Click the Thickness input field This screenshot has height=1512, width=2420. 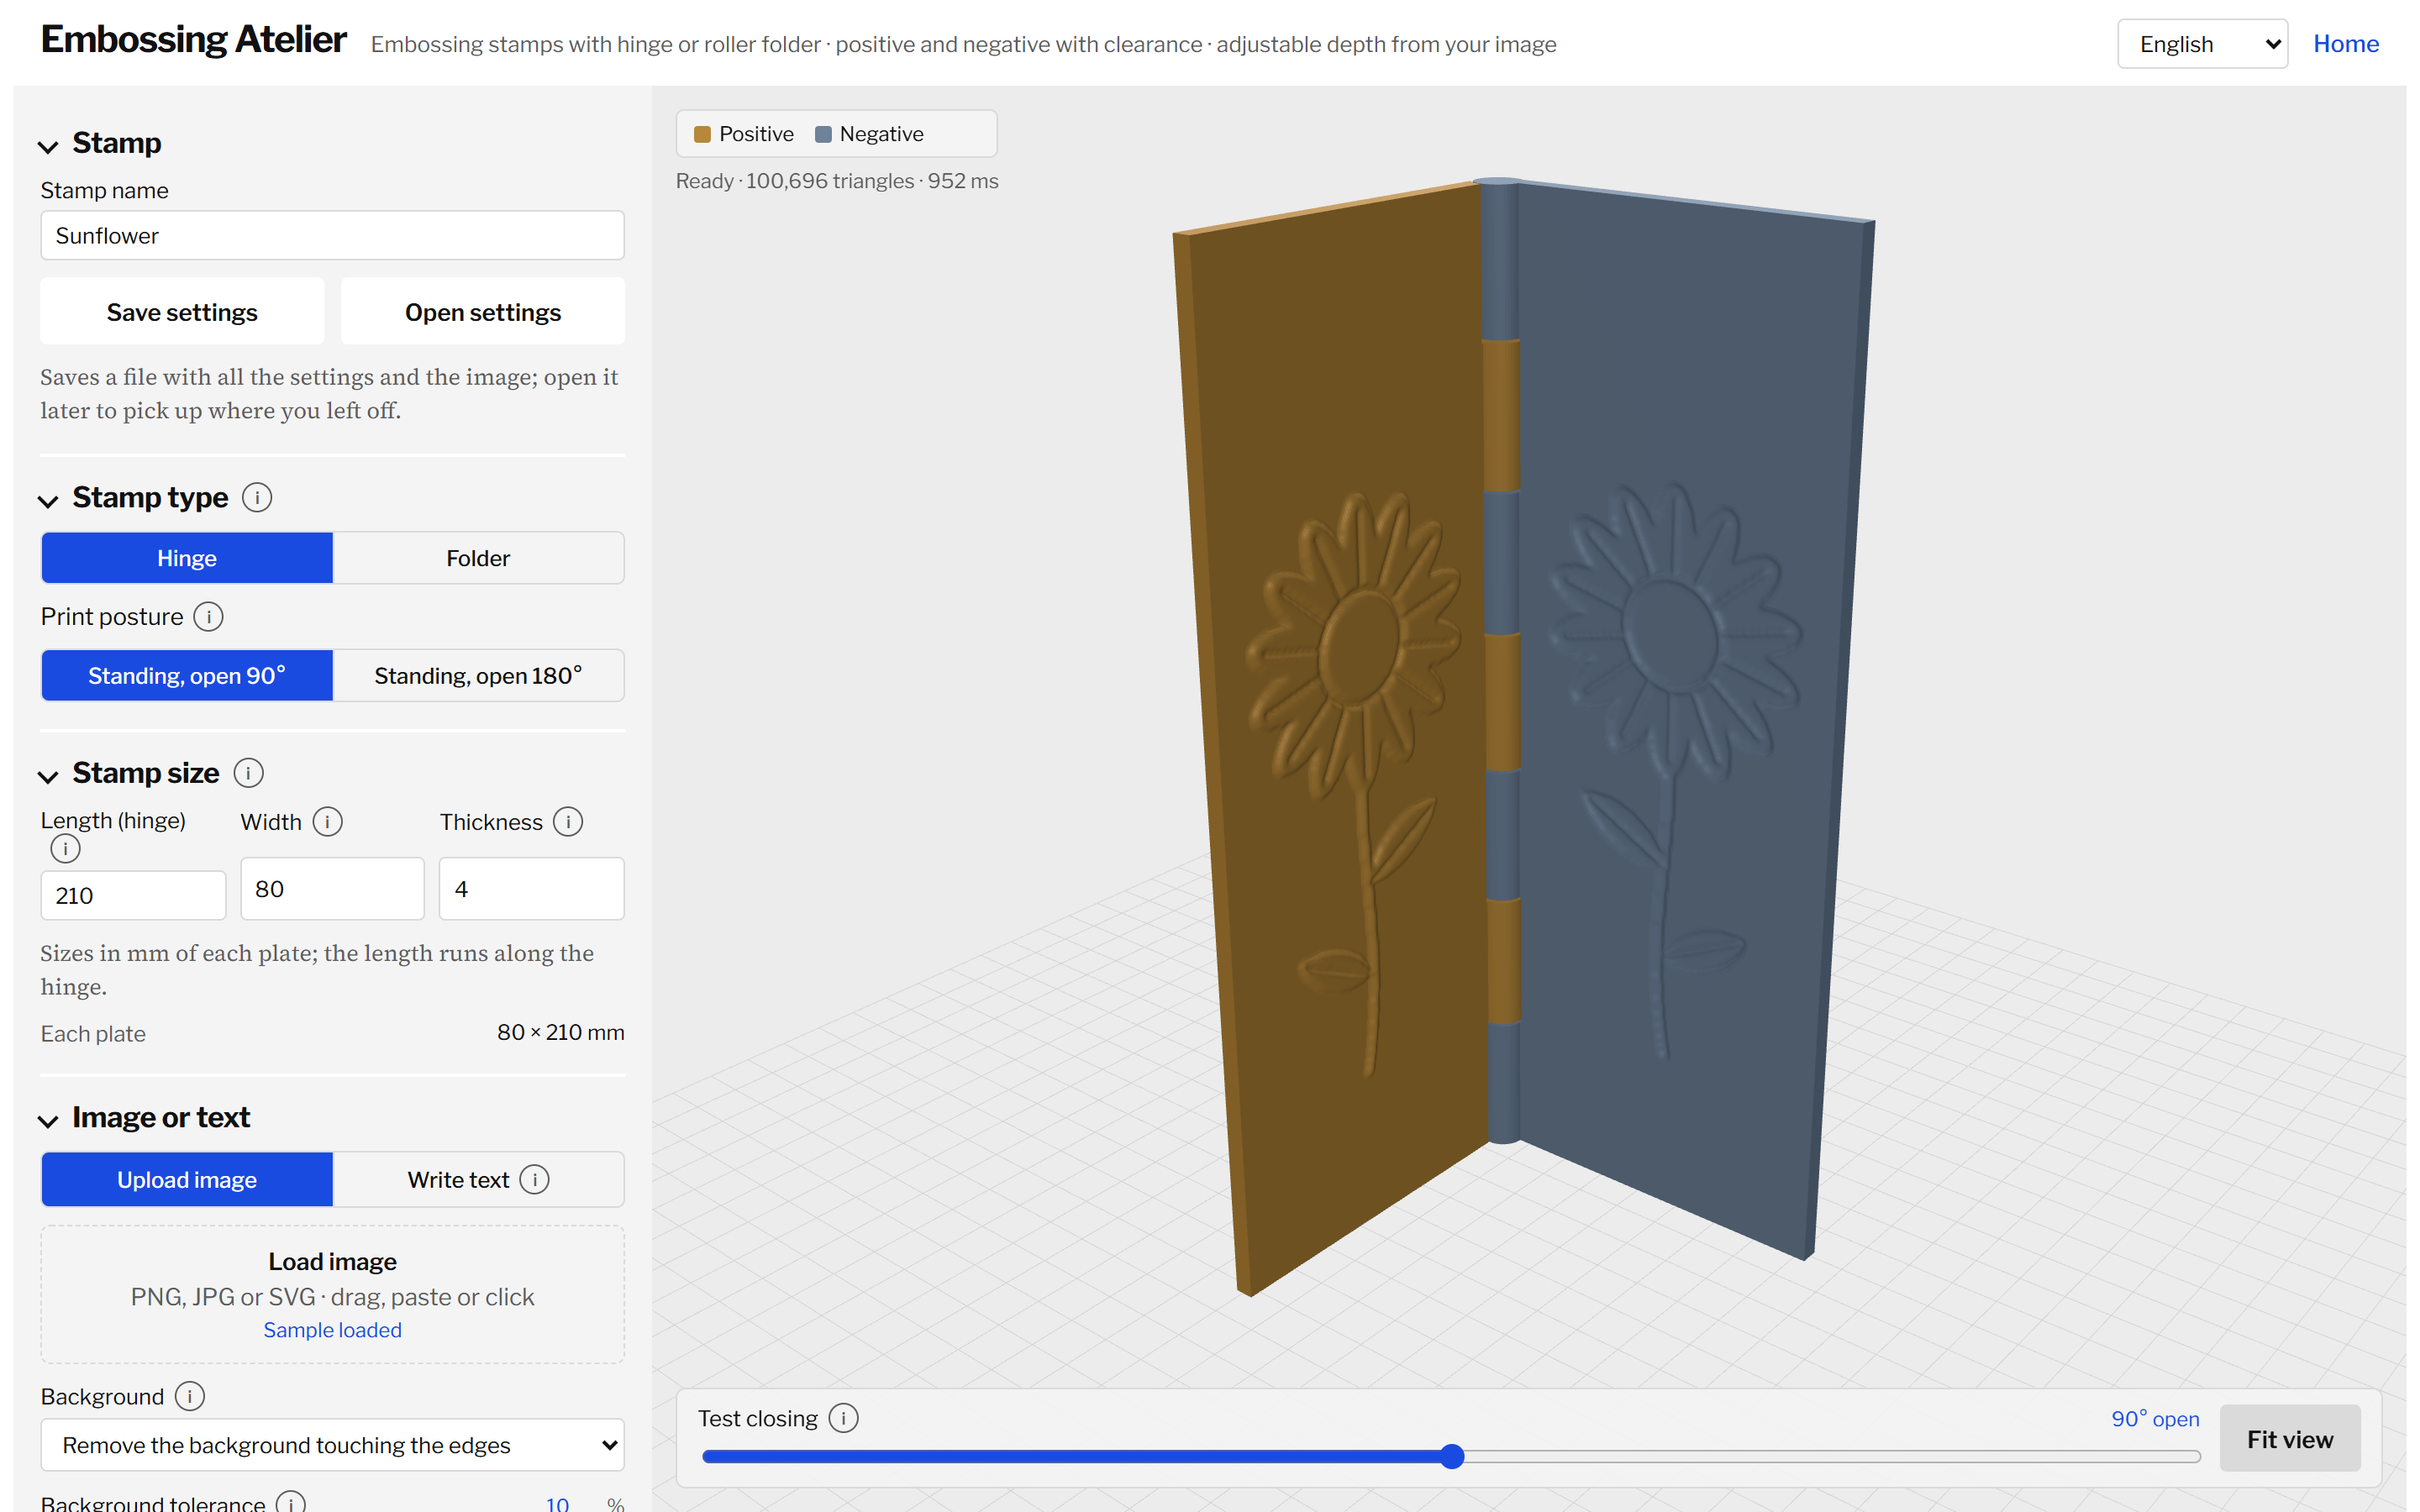click(531, 888)
